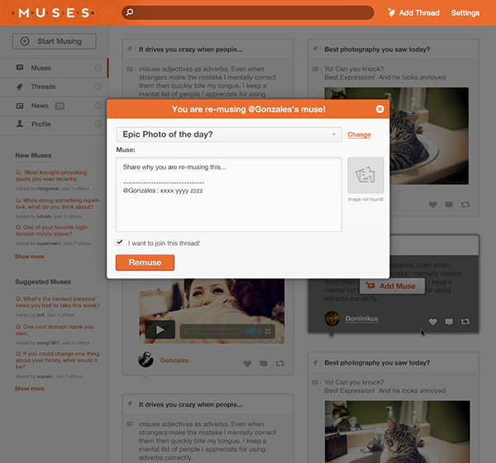The height and width of the screenshot is (463, 496).
Task: Click the Remuse button
Action: point(145,263)
